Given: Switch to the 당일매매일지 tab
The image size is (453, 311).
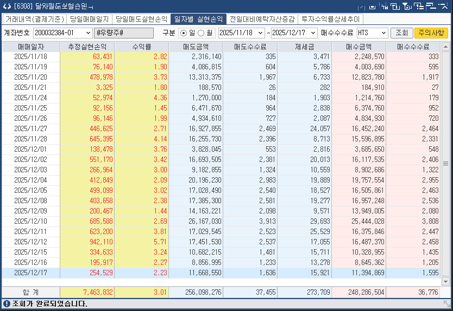Looking at the screenshot, I should [90, 19].
